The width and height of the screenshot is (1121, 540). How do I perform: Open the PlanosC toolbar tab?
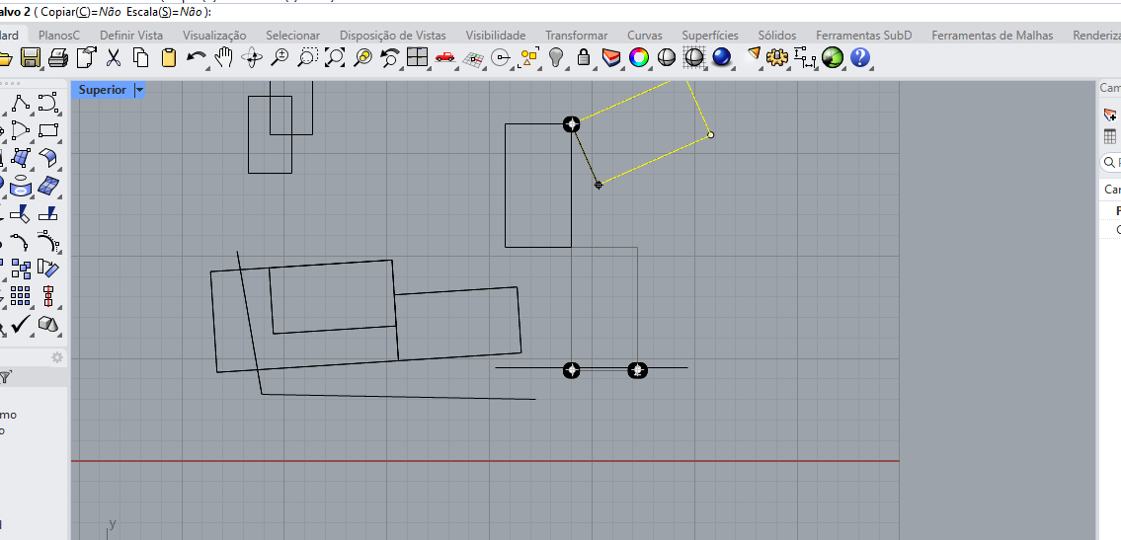[x=59, y=35]
